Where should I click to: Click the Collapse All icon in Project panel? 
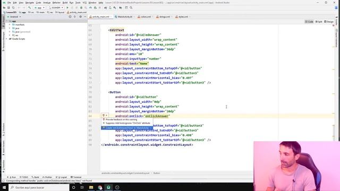[x=75, y=16]
